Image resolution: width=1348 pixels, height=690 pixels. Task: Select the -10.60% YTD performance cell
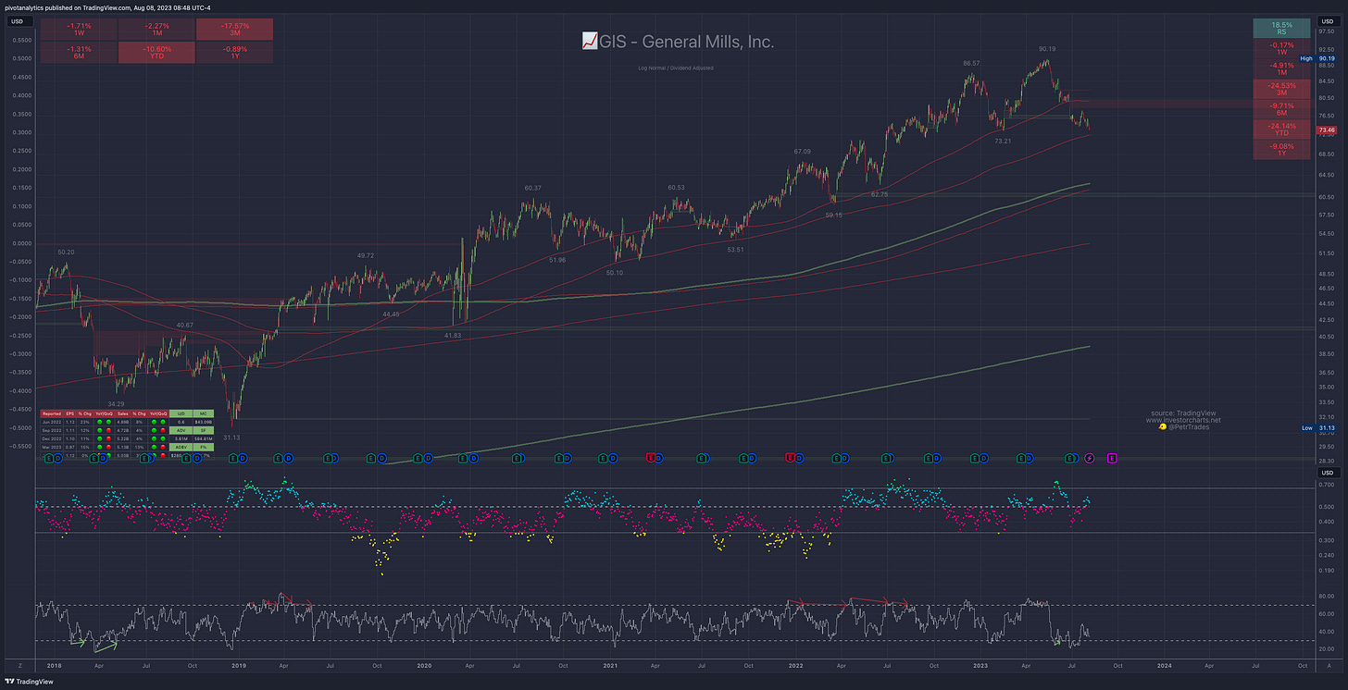coord(156,53)
